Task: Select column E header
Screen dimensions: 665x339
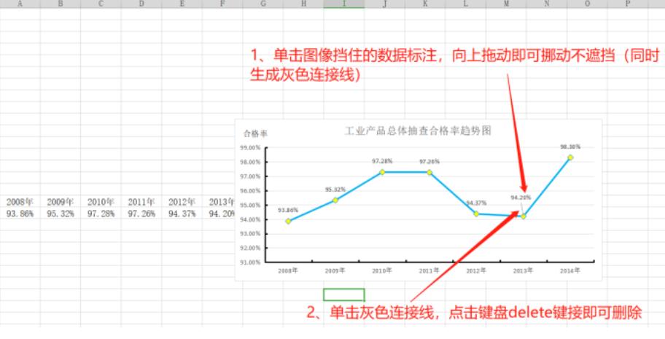Action: click(x=182, y=4)
